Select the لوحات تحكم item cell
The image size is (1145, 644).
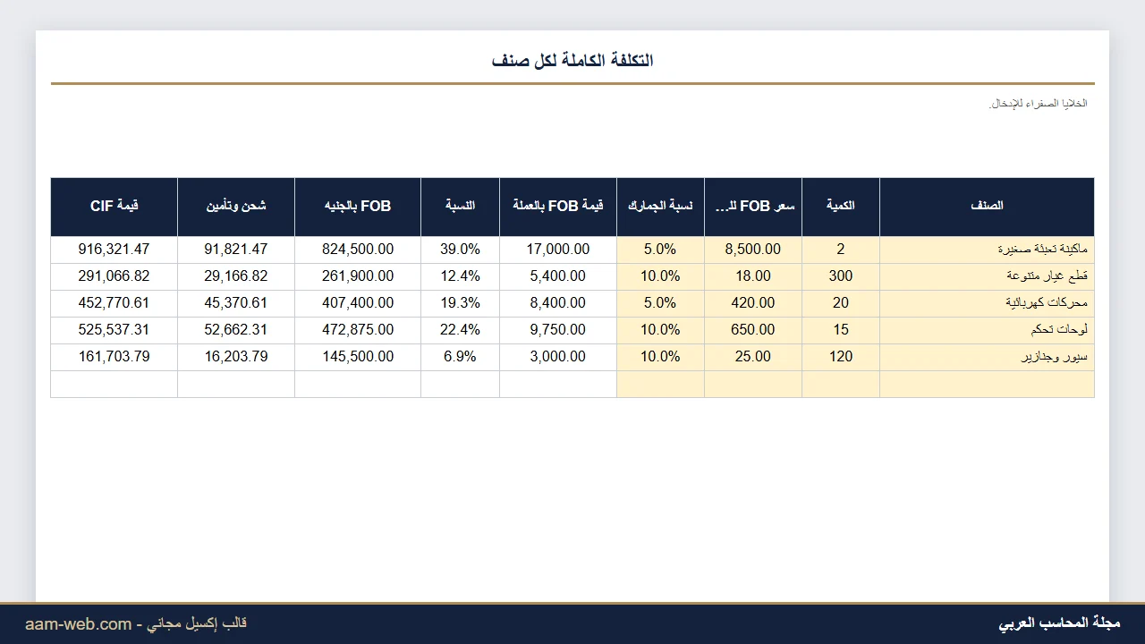(987, 330)
